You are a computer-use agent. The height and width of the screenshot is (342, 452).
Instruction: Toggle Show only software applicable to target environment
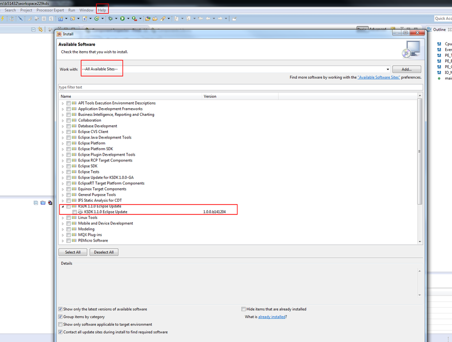click(60, 324)
